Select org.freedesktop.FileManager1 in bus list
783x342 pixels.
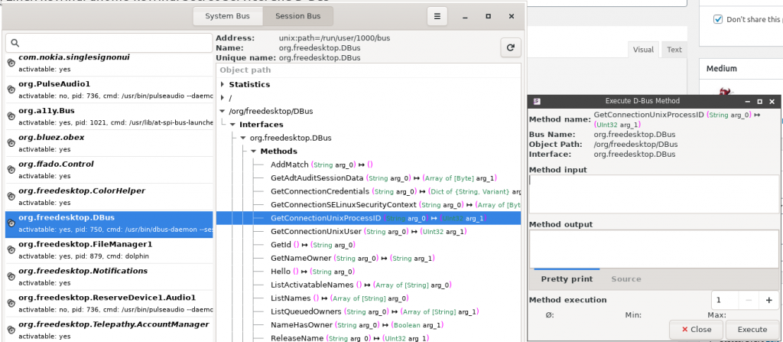109,250
